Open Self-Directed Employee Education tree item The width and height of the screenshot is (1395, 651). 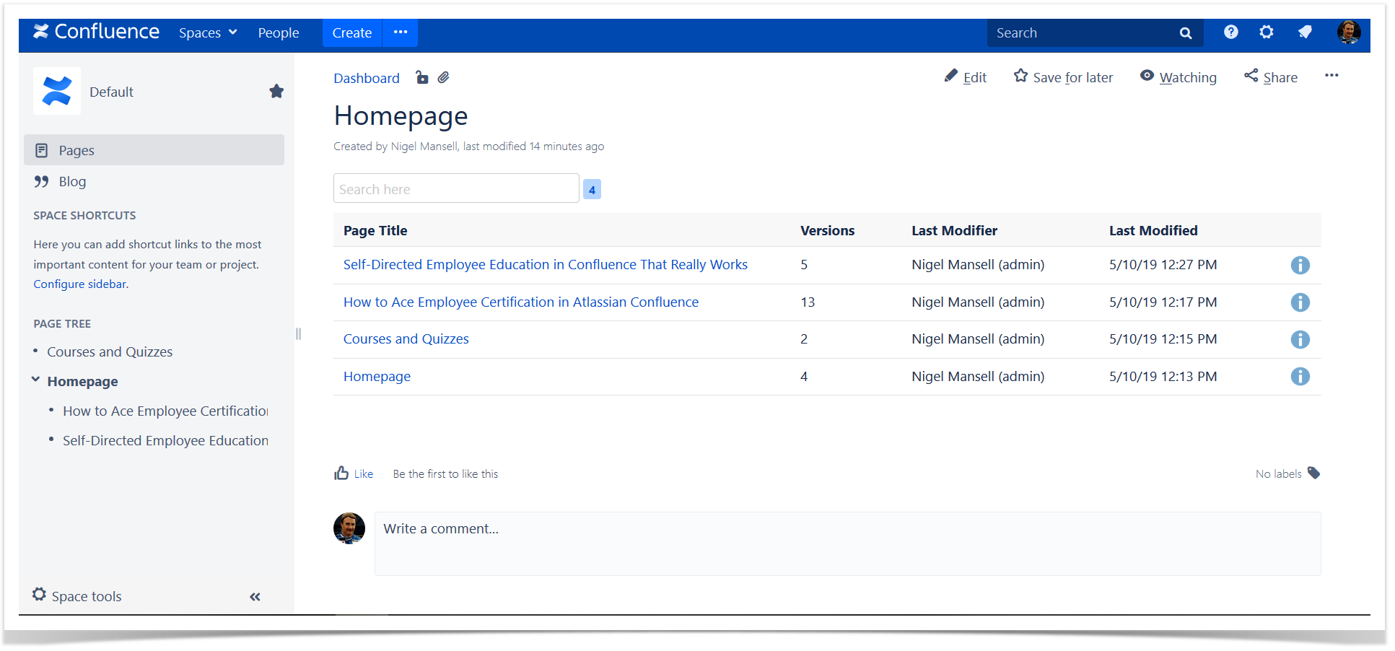[x=165, y=440]
